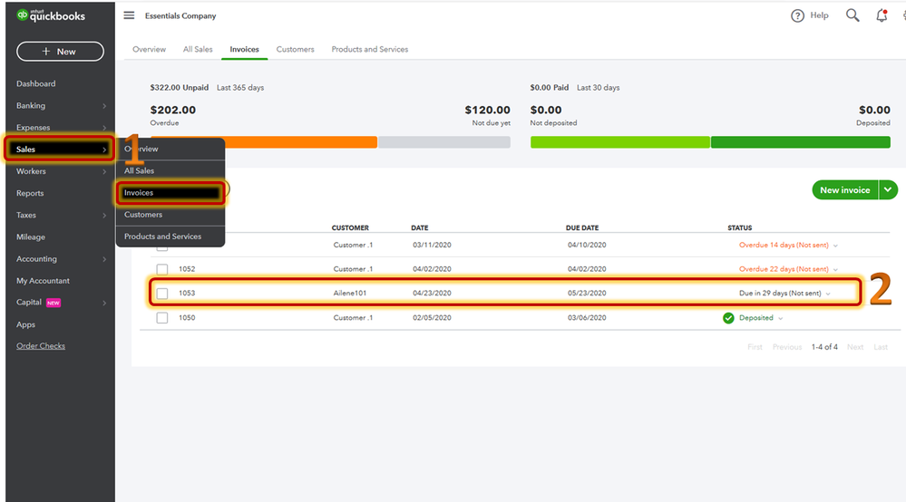
Task: Sort by the CUSTOMER column header
Action: coord(350,228)
